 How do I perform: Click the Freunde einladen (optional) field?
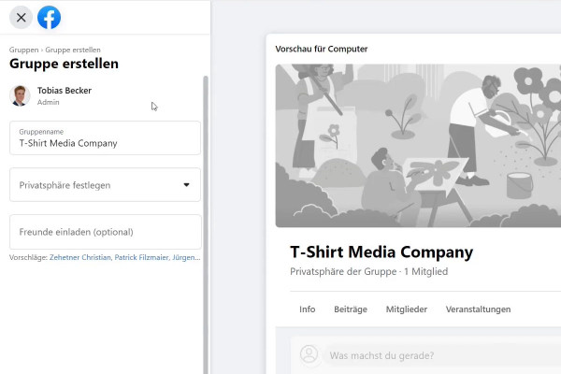coord(105,232)
